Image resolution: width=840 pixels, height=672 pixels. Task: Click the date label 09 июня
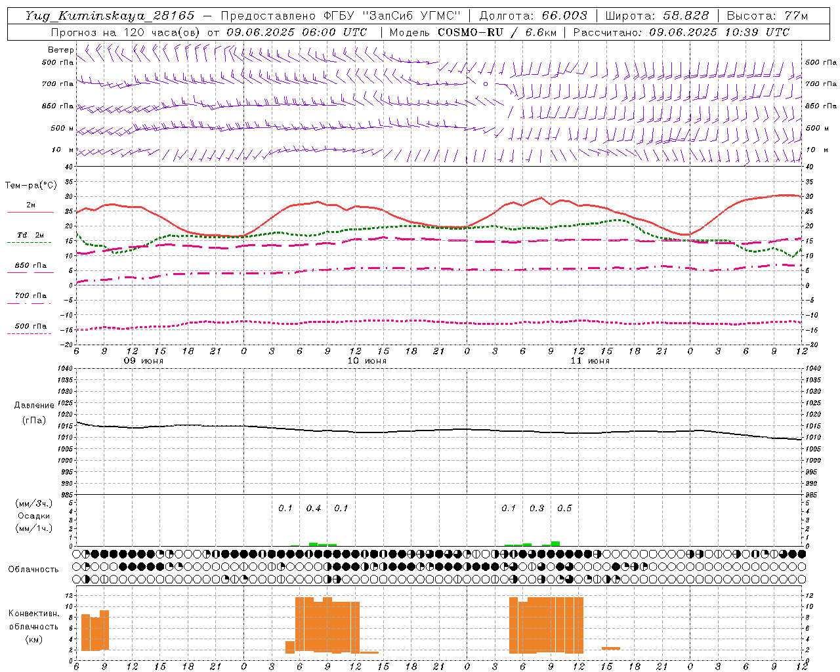click(144, 361)
